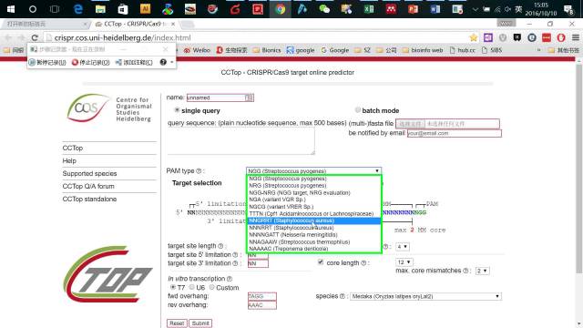Image resolution: width=583 pixels, height=328 pixels.
Task: Choose U6 for in vitro transcription
Action: (192, 287)
